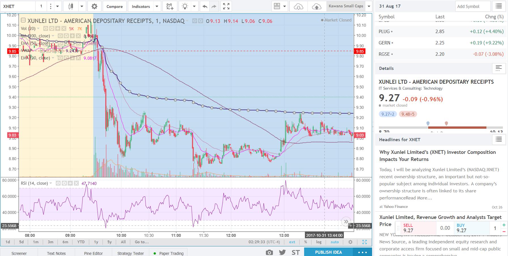Viewport: 508px width, 256px height.
Task: Jump to latest bar double-arrow button
Action: pyautogui.click(x=346, y=222)
